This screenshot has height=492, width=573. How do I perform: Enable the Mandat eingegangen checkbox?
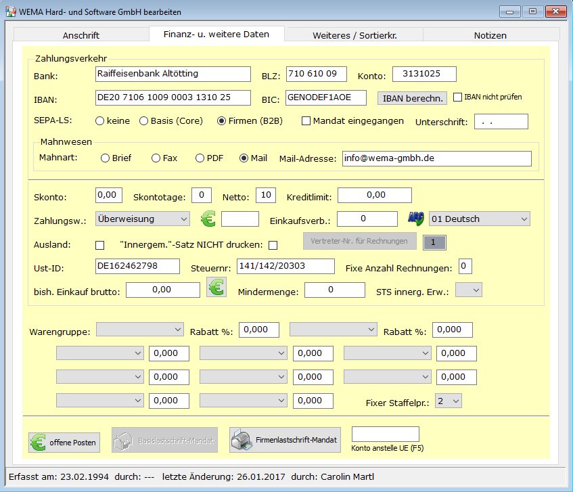[x=306, y=121]
